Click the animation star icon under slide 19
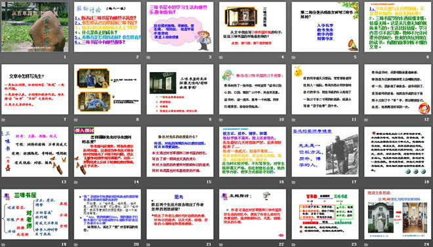This screenshot has height=247, width=433. [3, 244]
